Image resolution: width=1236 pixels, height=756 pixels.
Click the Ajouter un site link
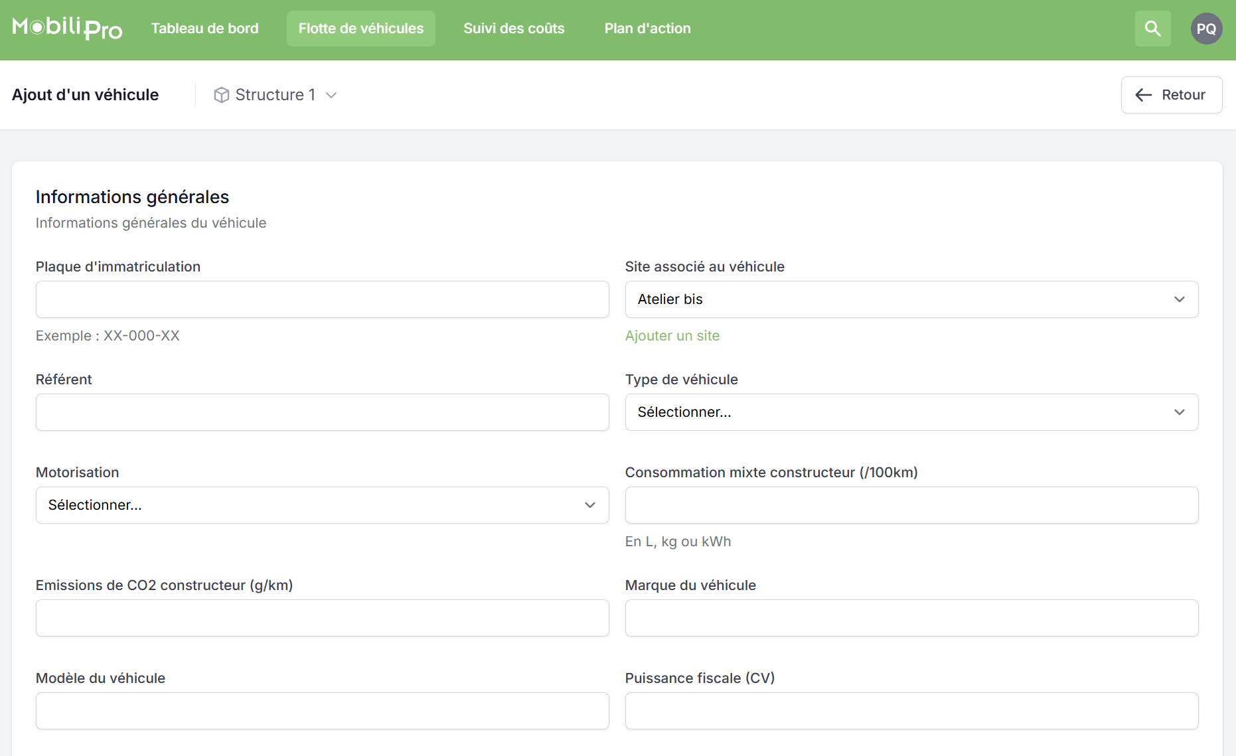(x=672, y=336)
